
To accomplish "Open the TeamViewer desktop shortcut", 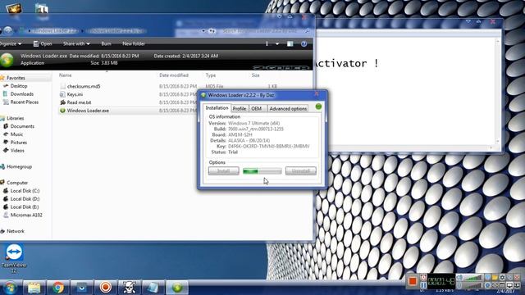I will click(x=14, y=259).
